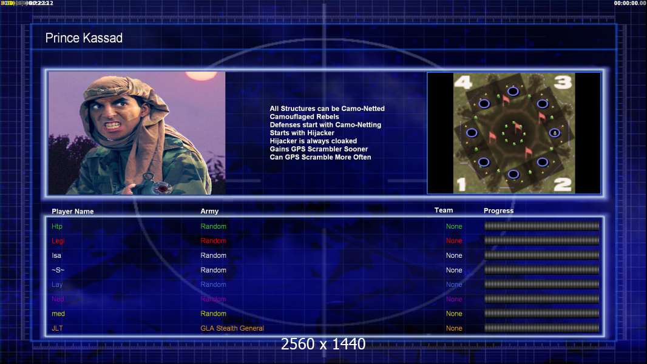The image size is (647, 364).
Task: Click Htp's team value None
Action: [454, 226]
